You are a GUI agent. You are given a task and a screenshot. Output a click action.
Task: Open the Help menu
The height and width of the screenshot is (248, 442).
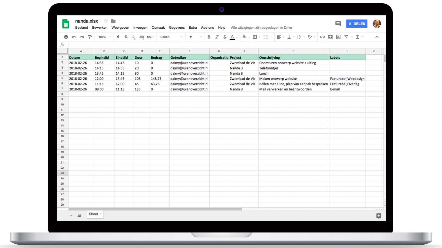point(222,28)
